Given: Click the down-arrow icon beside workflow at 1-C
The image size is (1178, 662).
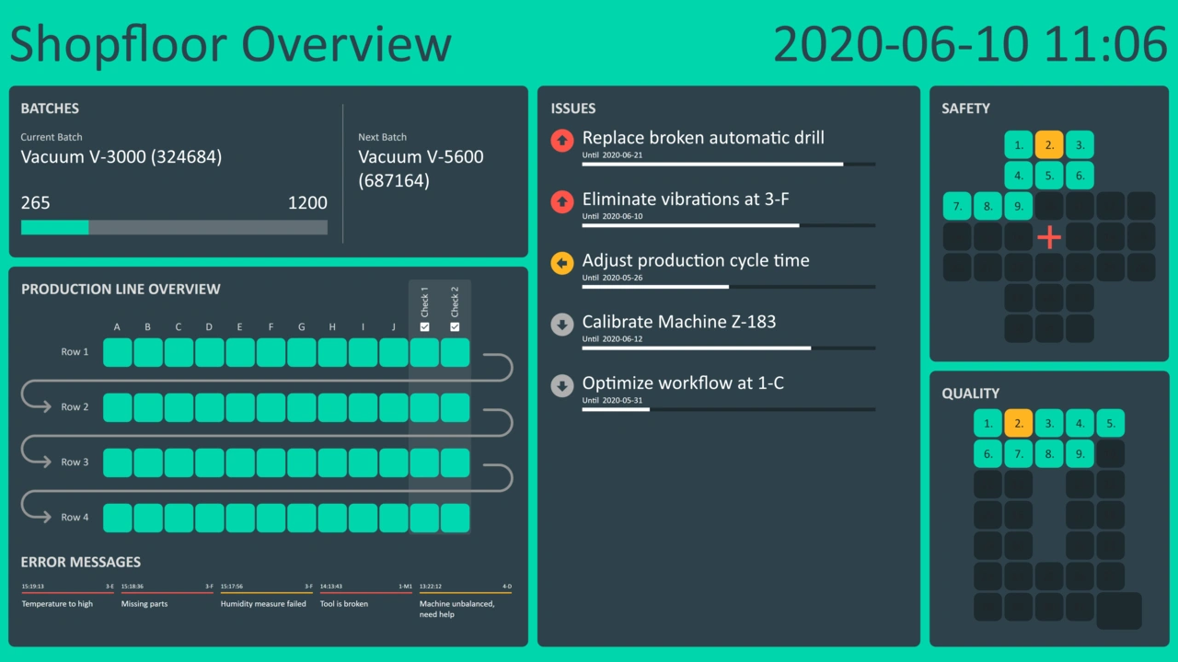Looking at the screenshot, I should click(561, 386).
